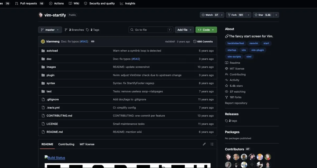This screenshot has width=317, height=168.
Task: Open the README outline icon
Action: point(212,144)
